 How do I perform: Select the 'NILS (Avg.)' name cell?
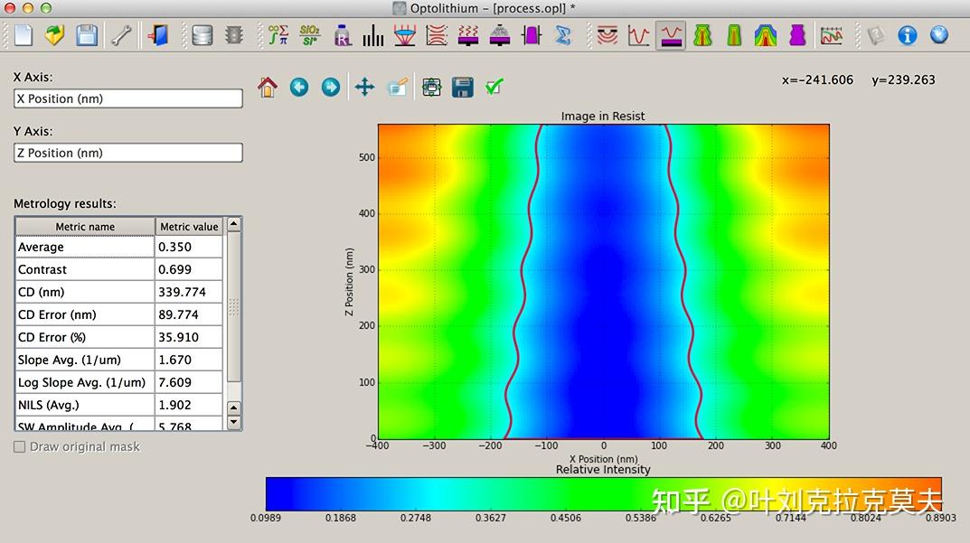85,405
